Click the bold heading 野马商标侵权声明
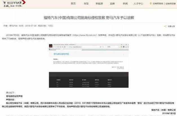The image size is (177, 116). [x=14, y=96]
